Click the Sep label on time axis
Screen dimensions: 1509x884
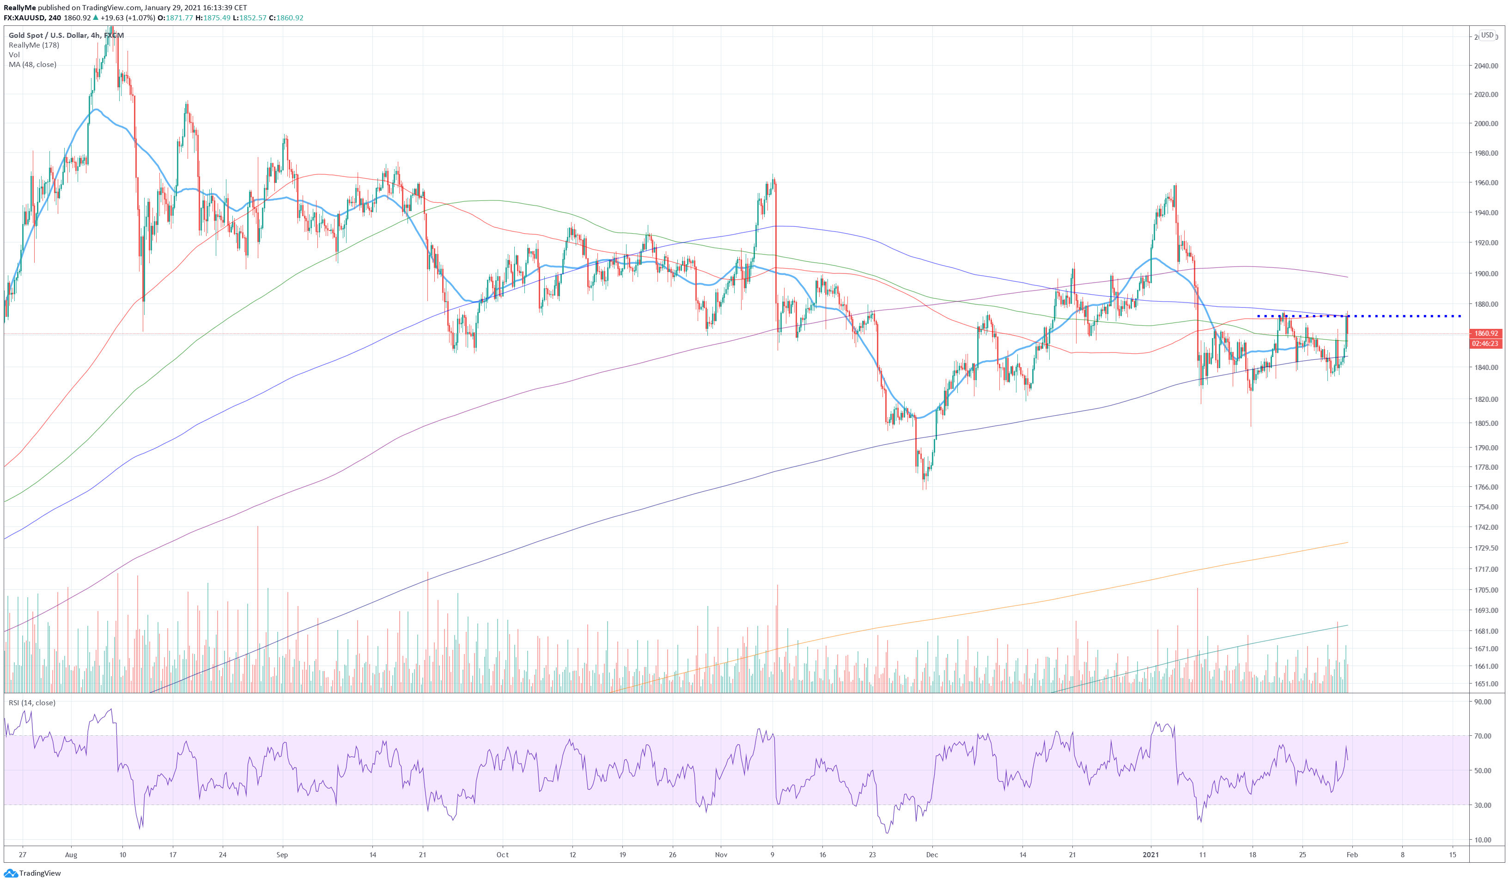coord(282,855)
